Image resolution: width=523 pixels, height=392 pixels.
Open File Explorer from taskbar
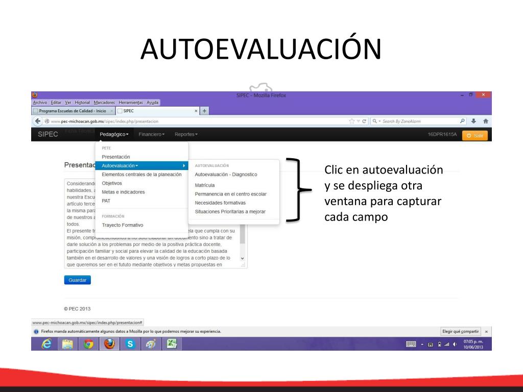68,344
